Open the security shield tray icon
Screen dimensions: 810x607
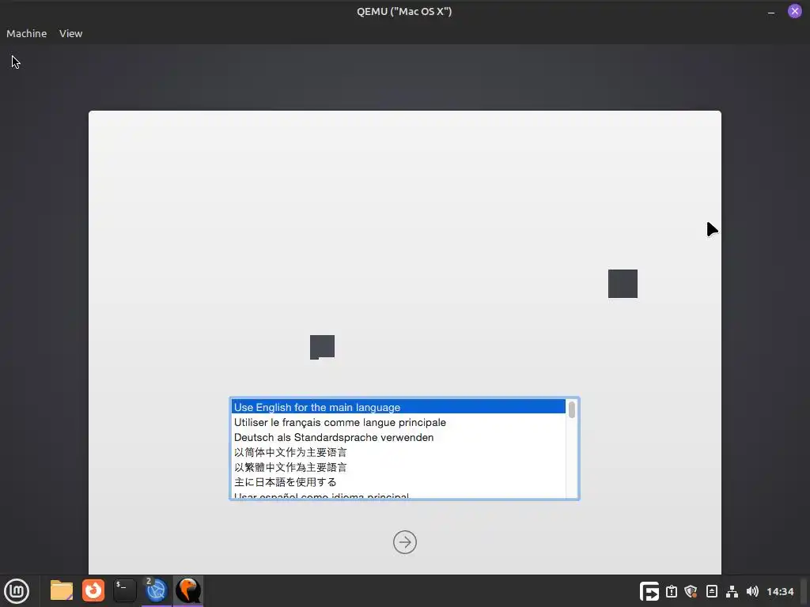coord(691,591)
